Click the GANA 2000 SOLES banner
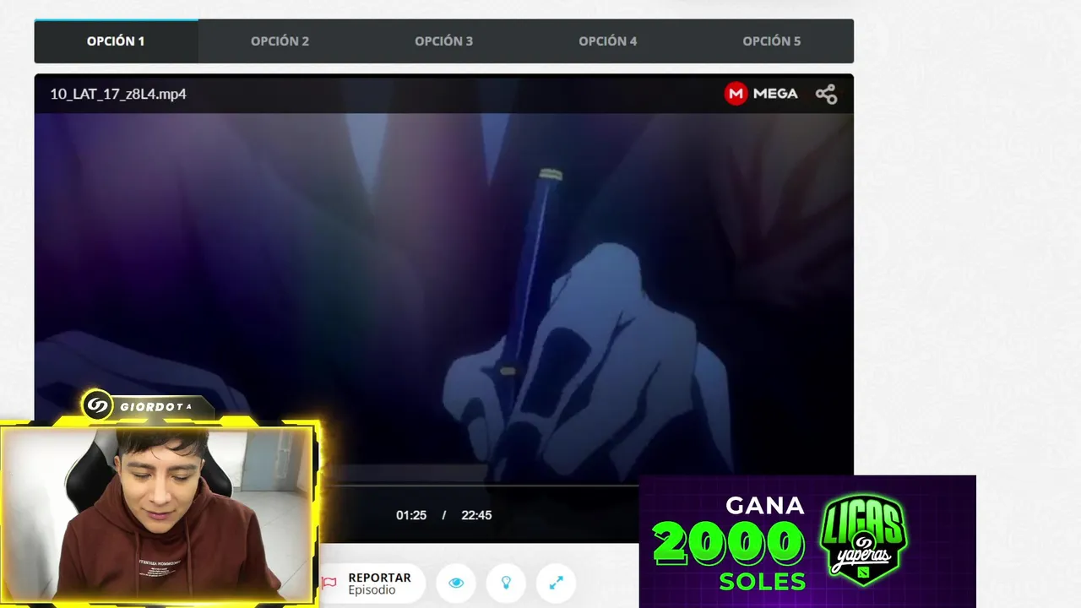The image size is (1081, 608). coord(807,541)
